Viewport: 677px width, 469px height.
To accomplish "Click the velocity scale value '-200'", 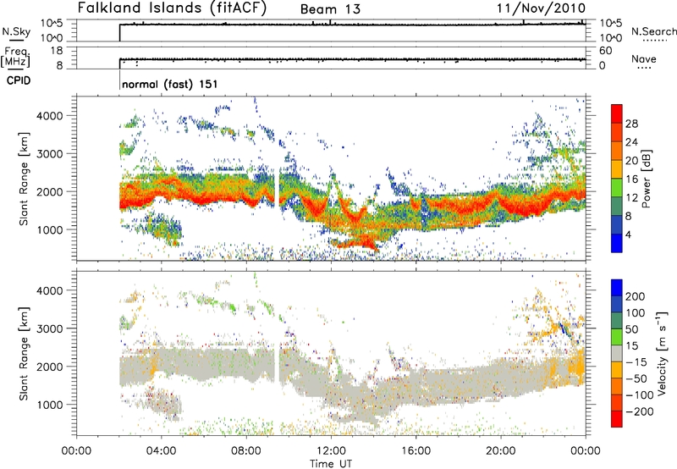I will tap(639, 411).
